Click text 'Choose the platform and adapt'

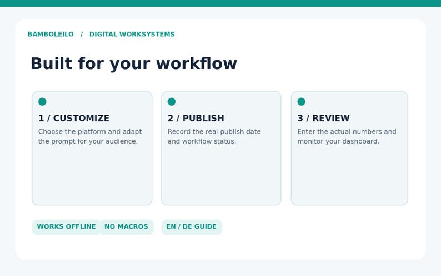point(90,131)
